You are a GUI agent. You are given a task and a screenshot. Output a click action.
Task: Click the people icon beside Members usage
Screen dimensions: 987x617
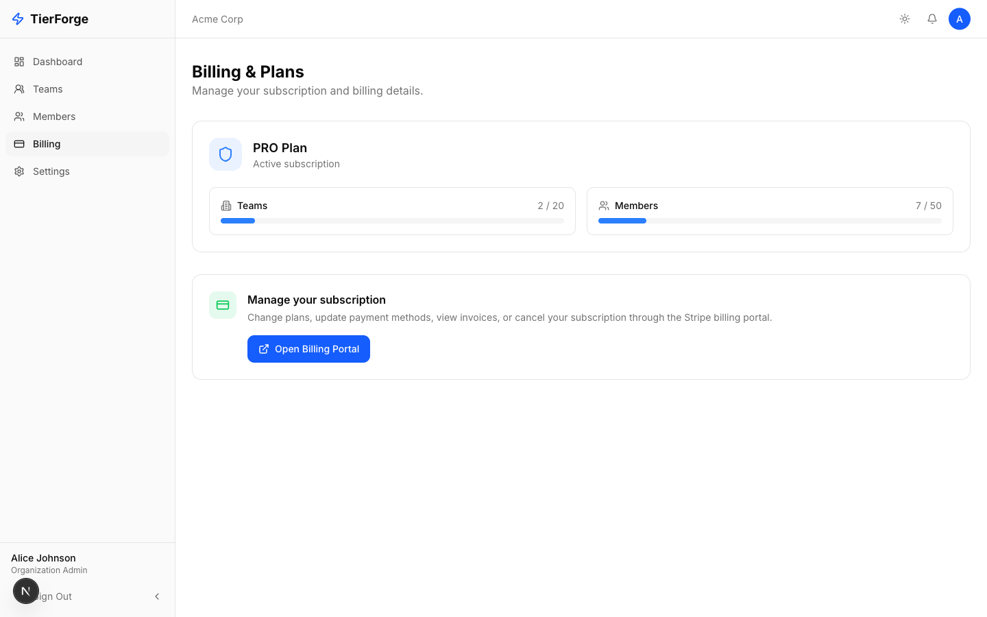(x=604, y=206)
